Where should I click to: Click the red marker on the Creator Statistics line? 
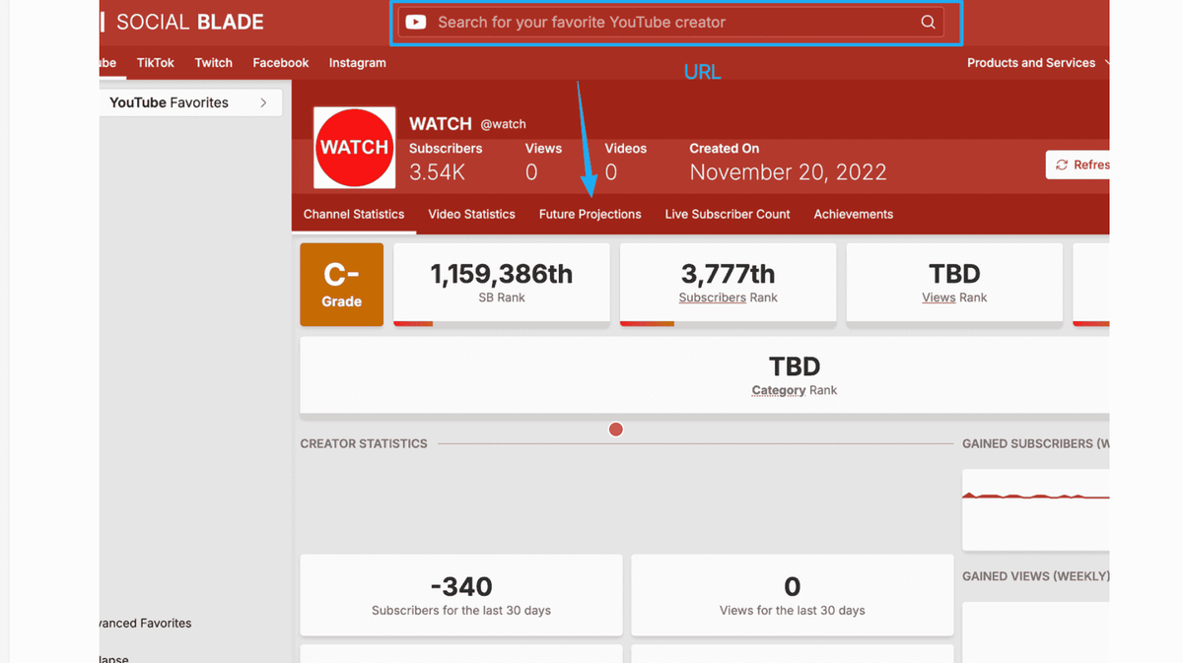[616, 430]
